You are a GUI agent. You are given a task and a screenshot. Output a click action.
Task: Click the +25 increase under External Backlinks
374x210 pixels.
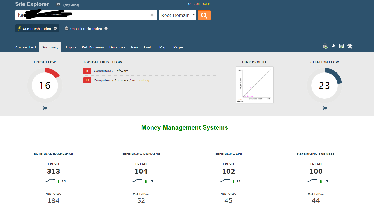[61, 181]
